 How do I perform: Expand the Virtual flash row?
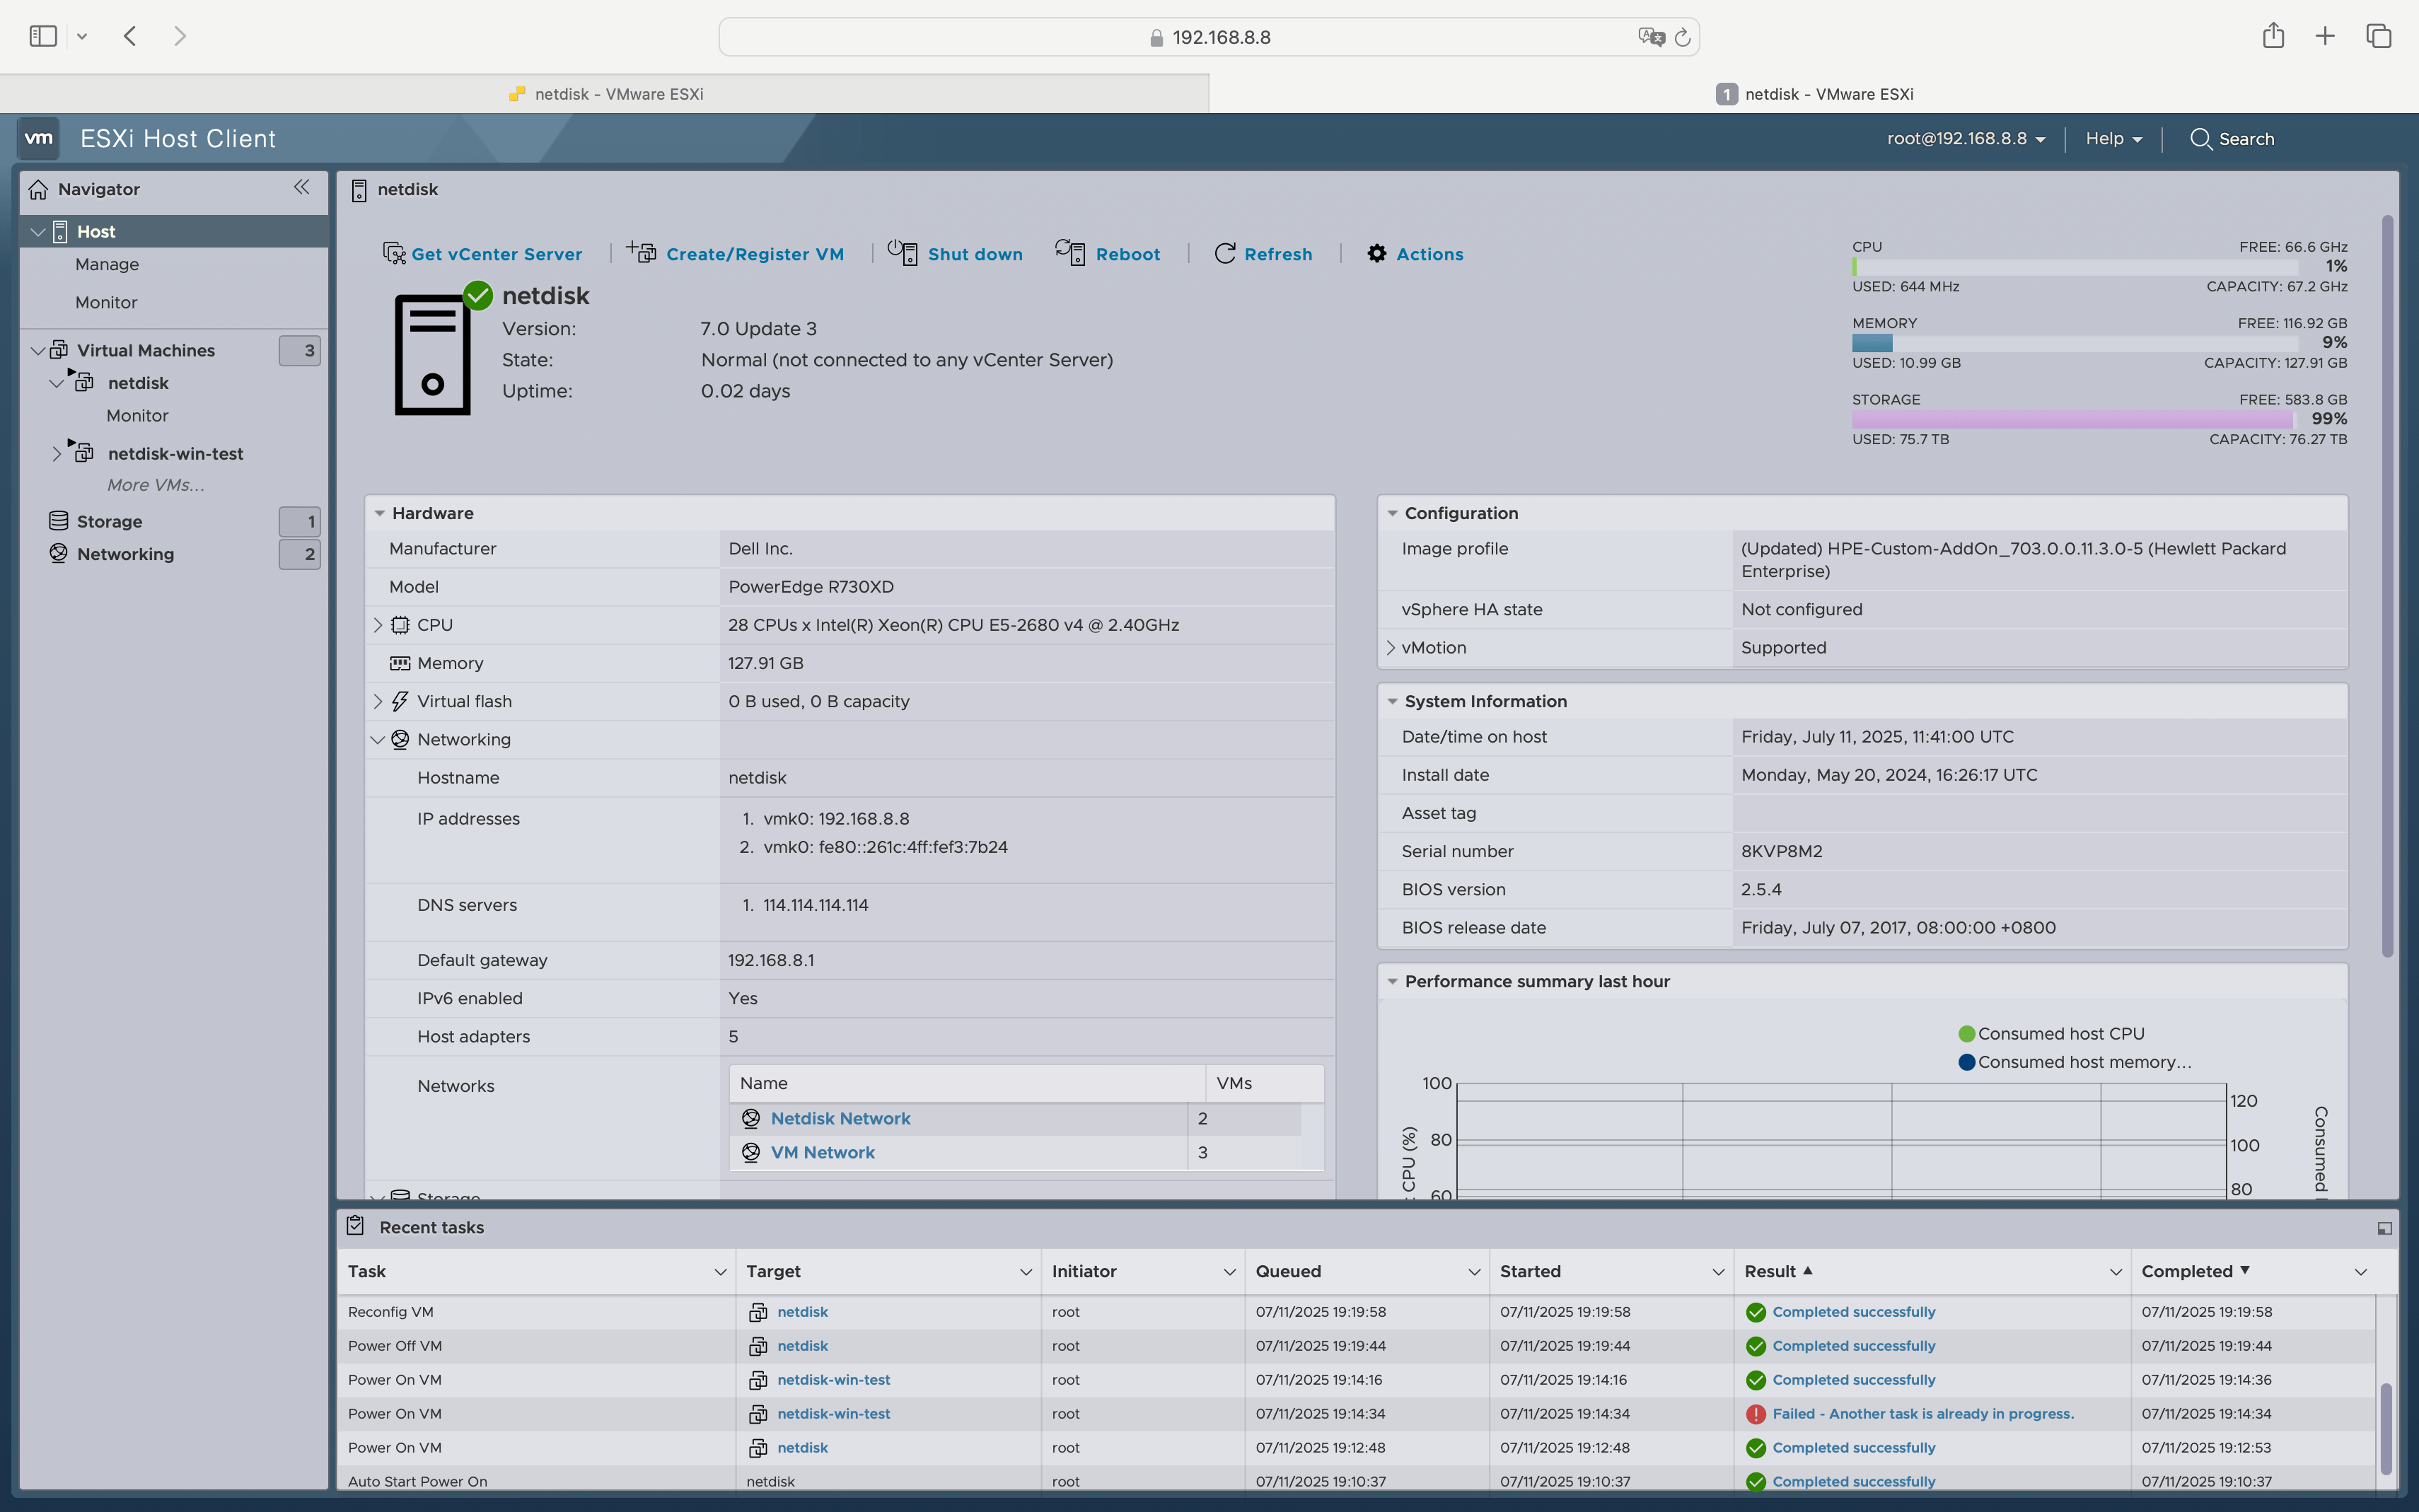[378, 701]
